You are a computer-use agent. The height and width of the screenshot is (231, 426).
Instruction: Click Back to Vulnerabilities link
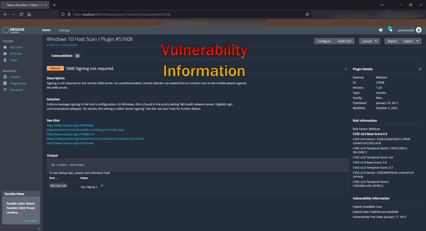pos(62,45)
